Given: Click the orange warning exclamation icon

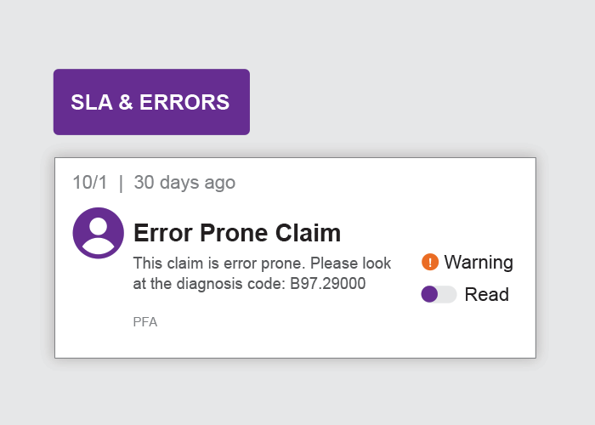Looking at the screenshot, I should 430,262.
